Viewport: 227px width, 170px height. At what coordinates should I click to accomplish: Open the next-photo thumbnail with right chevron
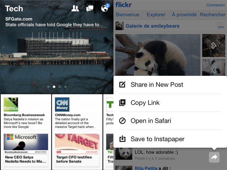[214, 46]
